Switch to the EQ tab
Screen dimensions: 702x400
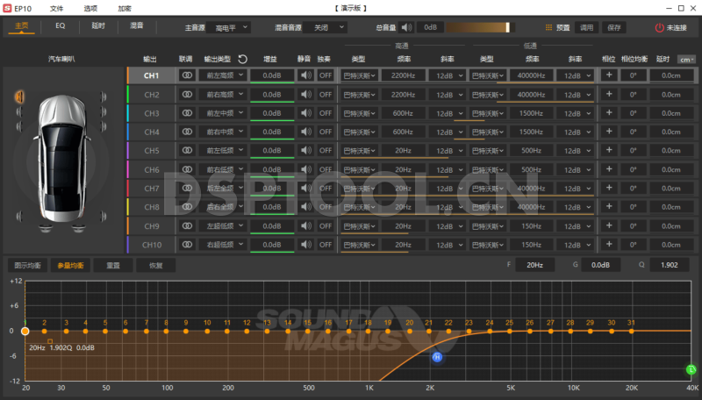tap(60, 26)
